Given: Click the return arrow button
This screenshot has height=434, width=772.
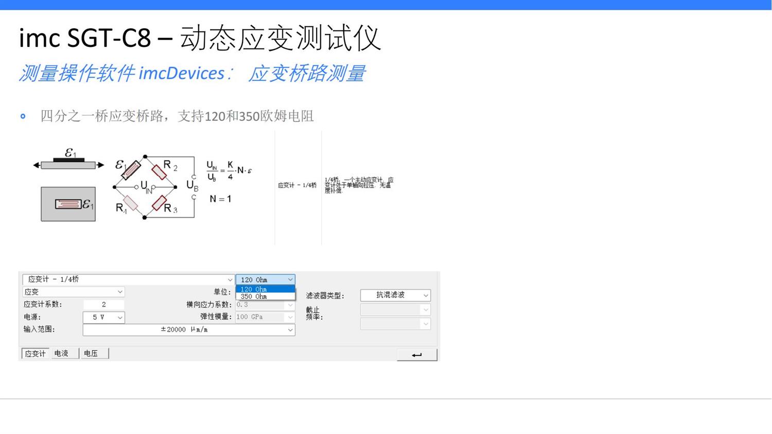Looking at the screenshot, I should coord(417,355).
